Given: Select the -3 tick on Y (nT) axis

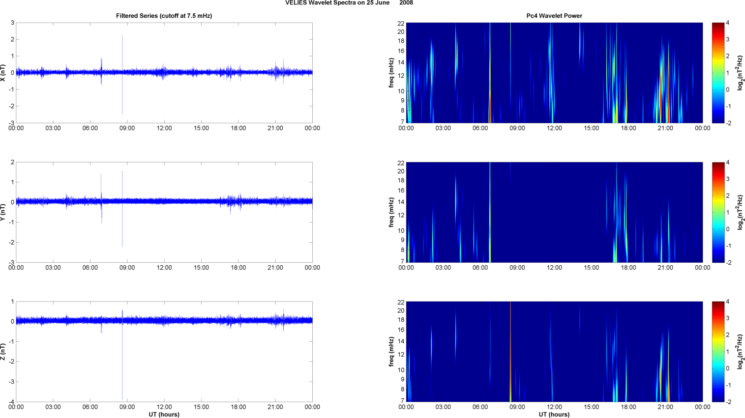Looking at the screenshot, I should [11, 262].
